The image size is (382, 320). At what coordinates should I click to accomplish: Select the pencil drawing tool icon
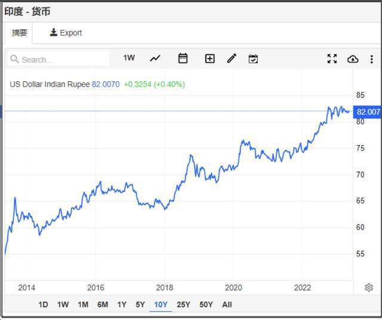point(232,59)
